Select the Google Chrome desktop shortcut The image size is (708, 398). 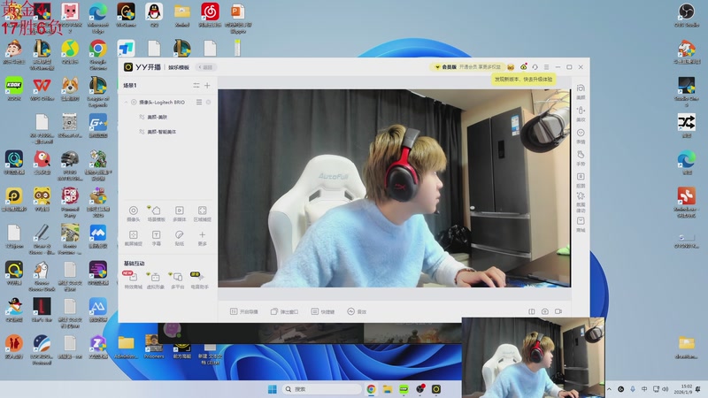(x=98, y=55)
